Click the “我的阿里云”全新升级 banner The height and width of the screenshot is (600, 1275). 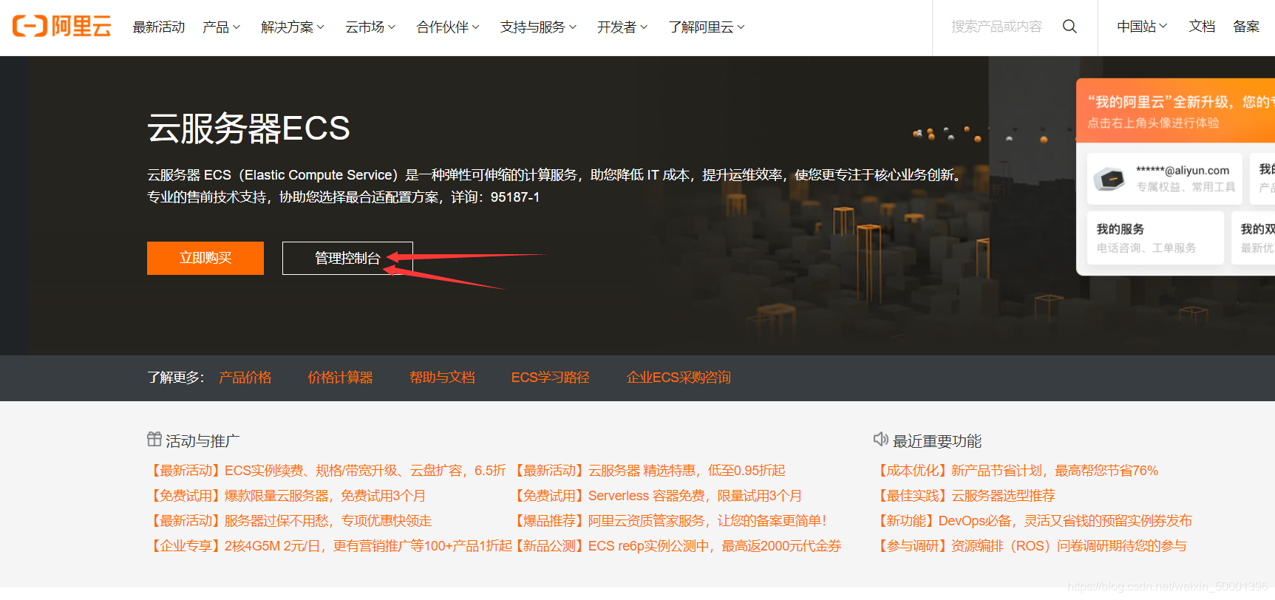click(1176, 111)
